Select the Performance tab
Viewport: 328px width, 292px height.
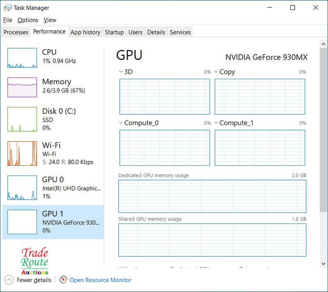[49, 32]
